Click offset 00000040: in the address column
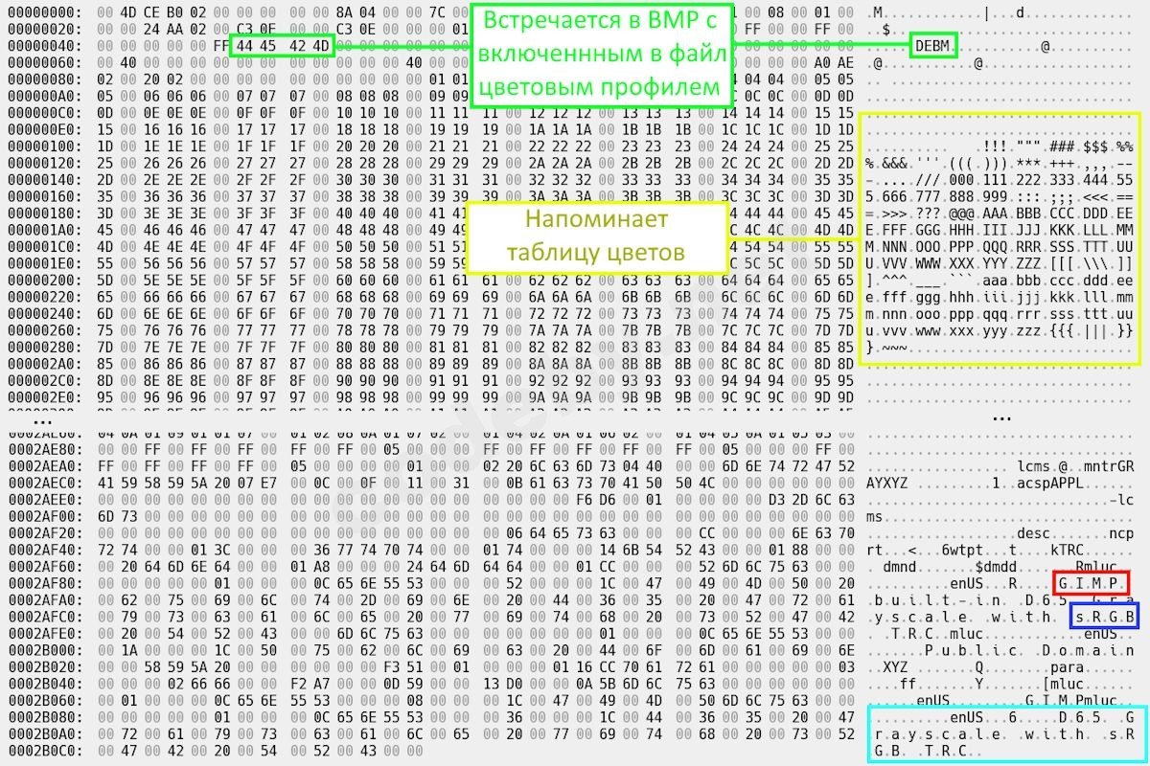 click(44, 46)
